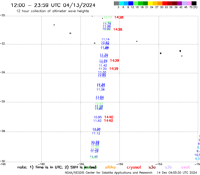Click the gray swatch in the color scale
This screenshot has width=200, height=175.
coord(116,3)
